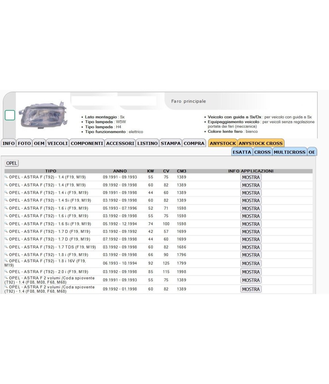This screenshot has width=329, height=384.
Task: Click magnifier icon for Astra 1.6 i 55 kW row
Action: coord(6,215)
